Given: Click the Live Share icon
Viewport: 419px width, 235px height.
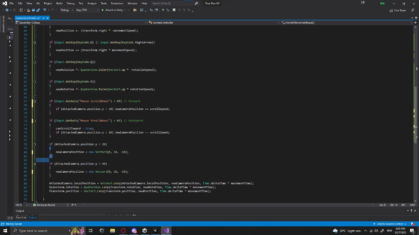Looking at the screenshot, I should click(x=392, y=10).
